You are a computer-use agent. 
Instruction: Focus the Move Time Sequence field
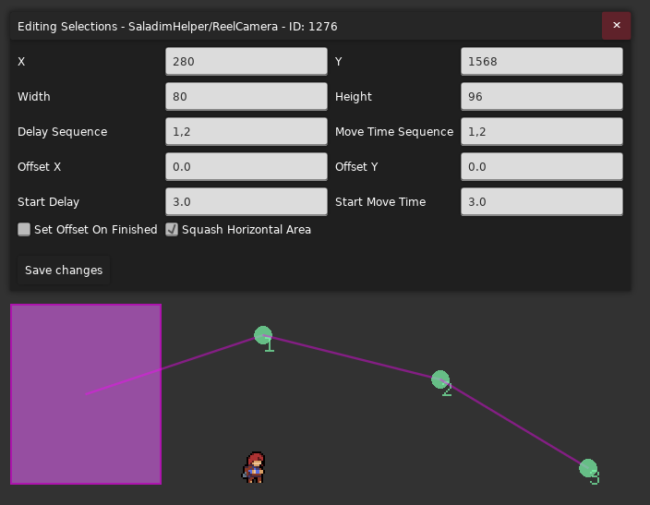[x=541, y=131]
